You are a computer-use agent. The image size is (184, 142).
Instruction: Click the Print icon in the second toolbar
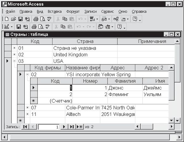[34, 27]
